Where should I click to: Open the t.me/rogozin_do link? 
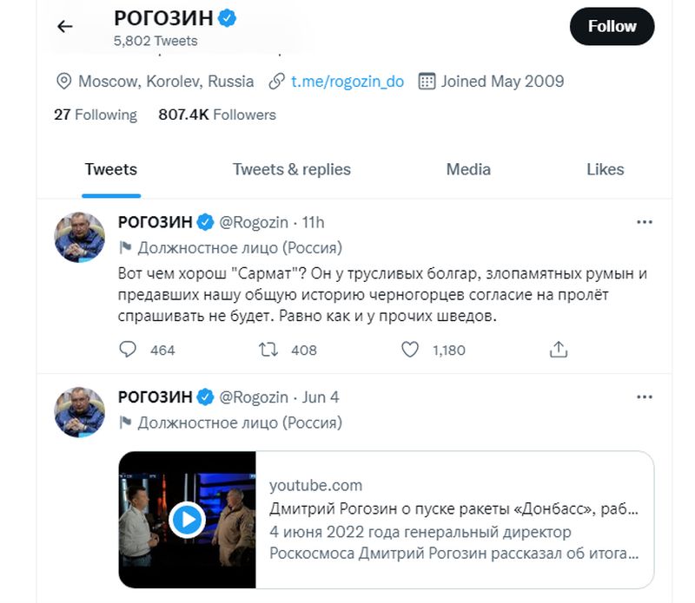point(347,82)
